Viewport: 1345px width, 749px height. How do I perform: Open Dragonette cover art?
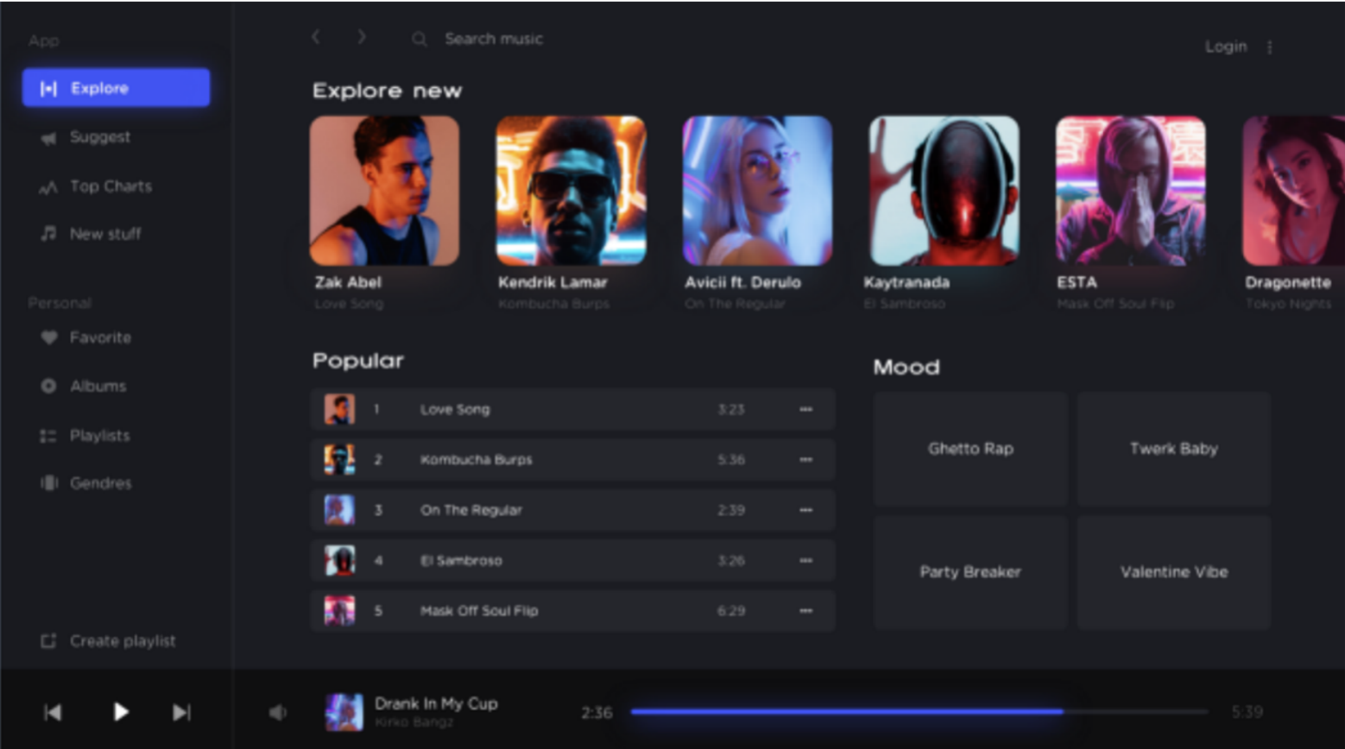pyautogui.click(x=1293, y=191)
